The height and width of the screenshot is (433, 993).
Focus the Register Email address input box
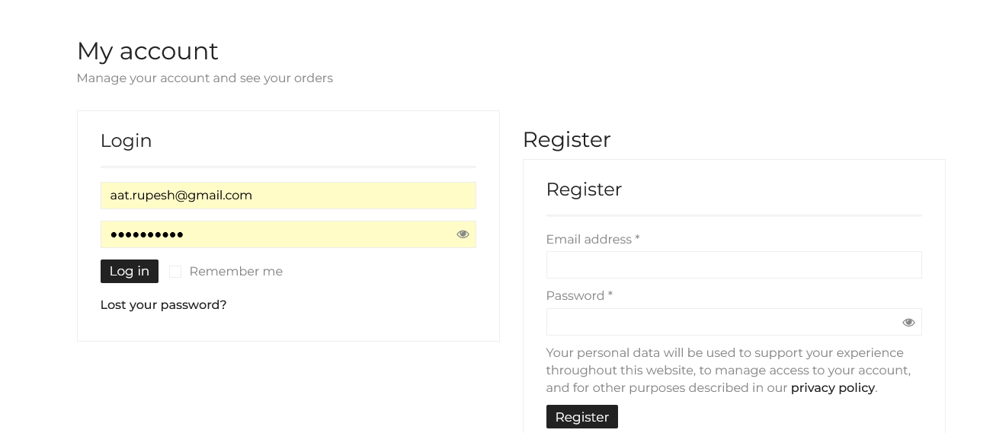[x=733, y=265]
